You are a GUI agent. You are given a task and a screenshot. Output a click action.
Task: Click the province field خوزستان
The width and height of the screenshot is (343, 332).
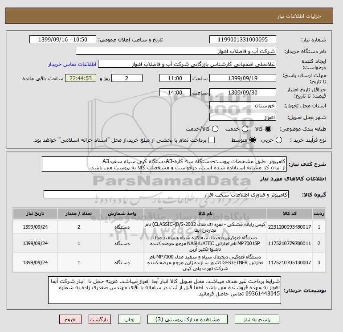pos(243,106)
